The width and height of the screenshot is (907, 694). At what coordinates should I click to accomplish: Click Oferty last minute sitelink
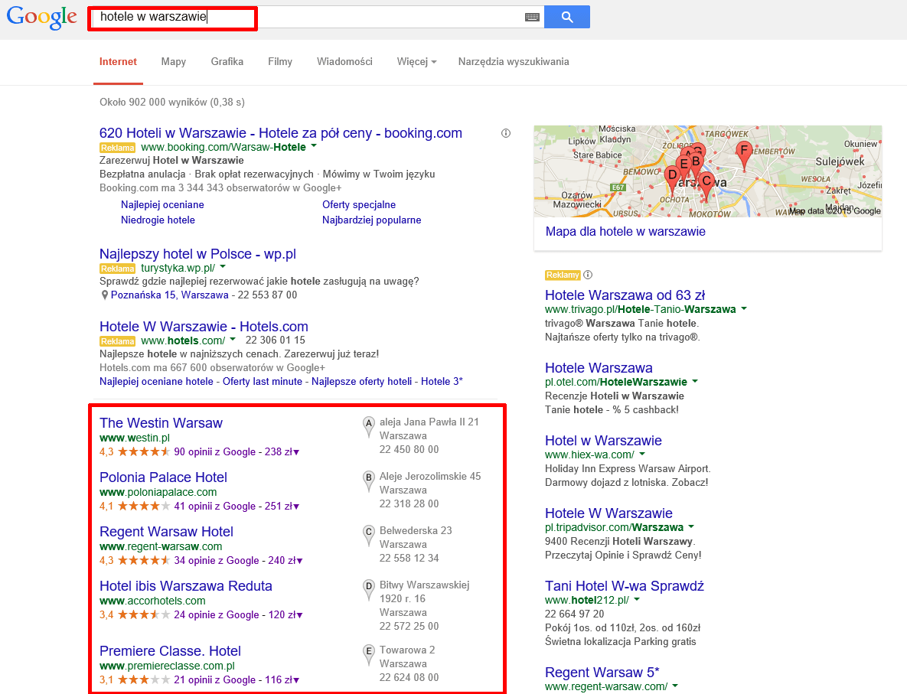pyautogui.click(x=263, y=382)
